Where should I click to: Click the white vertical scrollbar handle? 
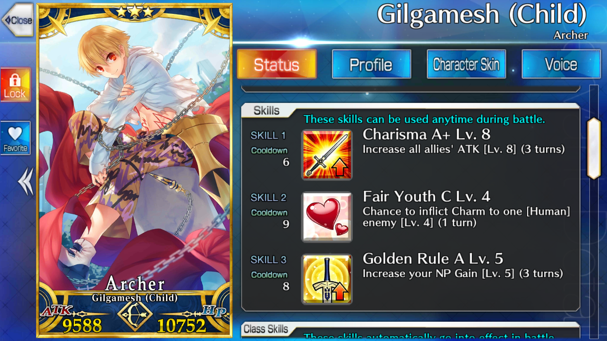594,148
